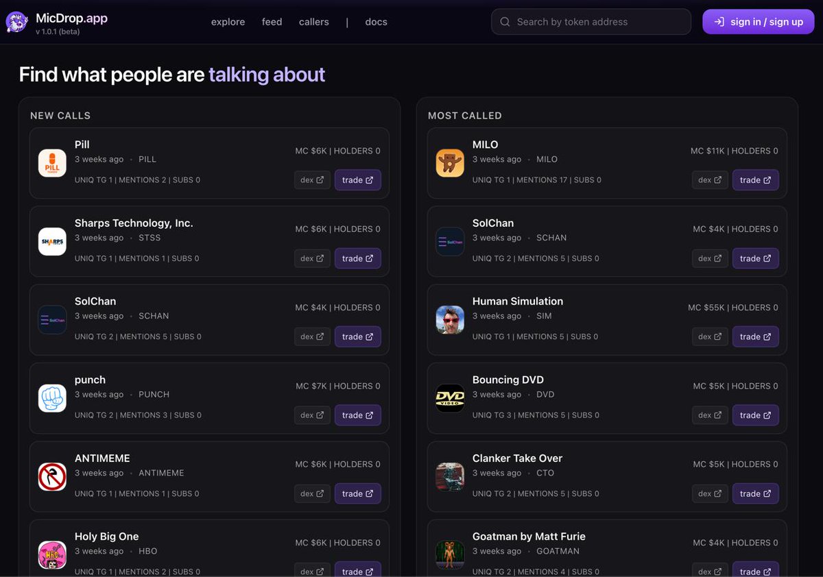Viewport: 823px width, 577px height.
Task: Go to the explore page
Action: coord(228,22)
